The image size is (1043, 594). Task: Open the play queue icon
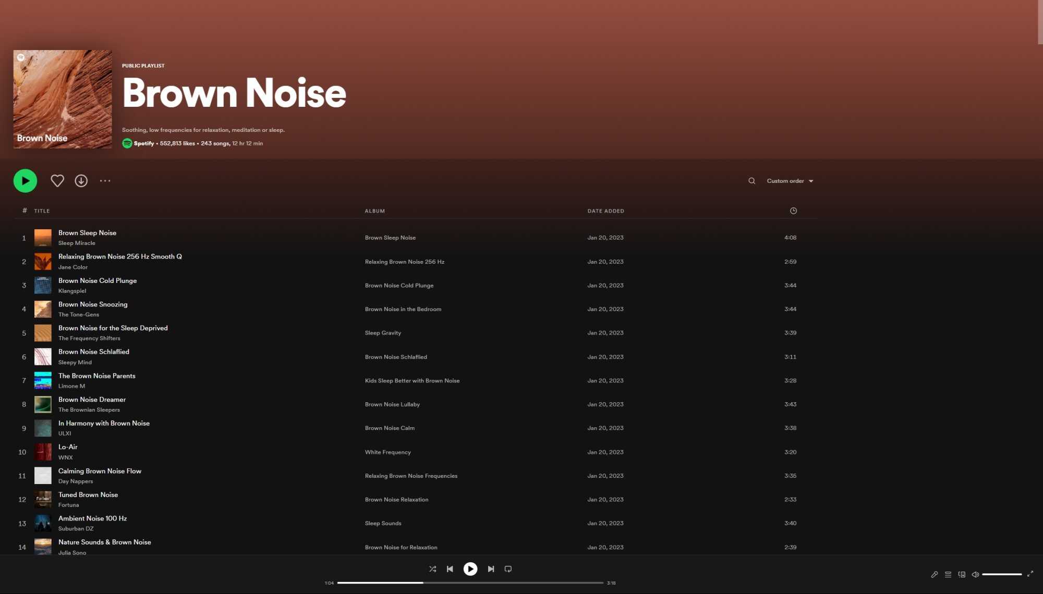(948, 574)
